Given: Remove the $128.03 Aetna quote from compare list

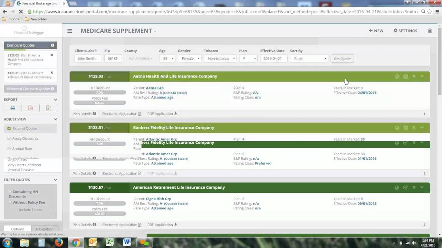Looking at the screenshot, I should tap(52, 55).
